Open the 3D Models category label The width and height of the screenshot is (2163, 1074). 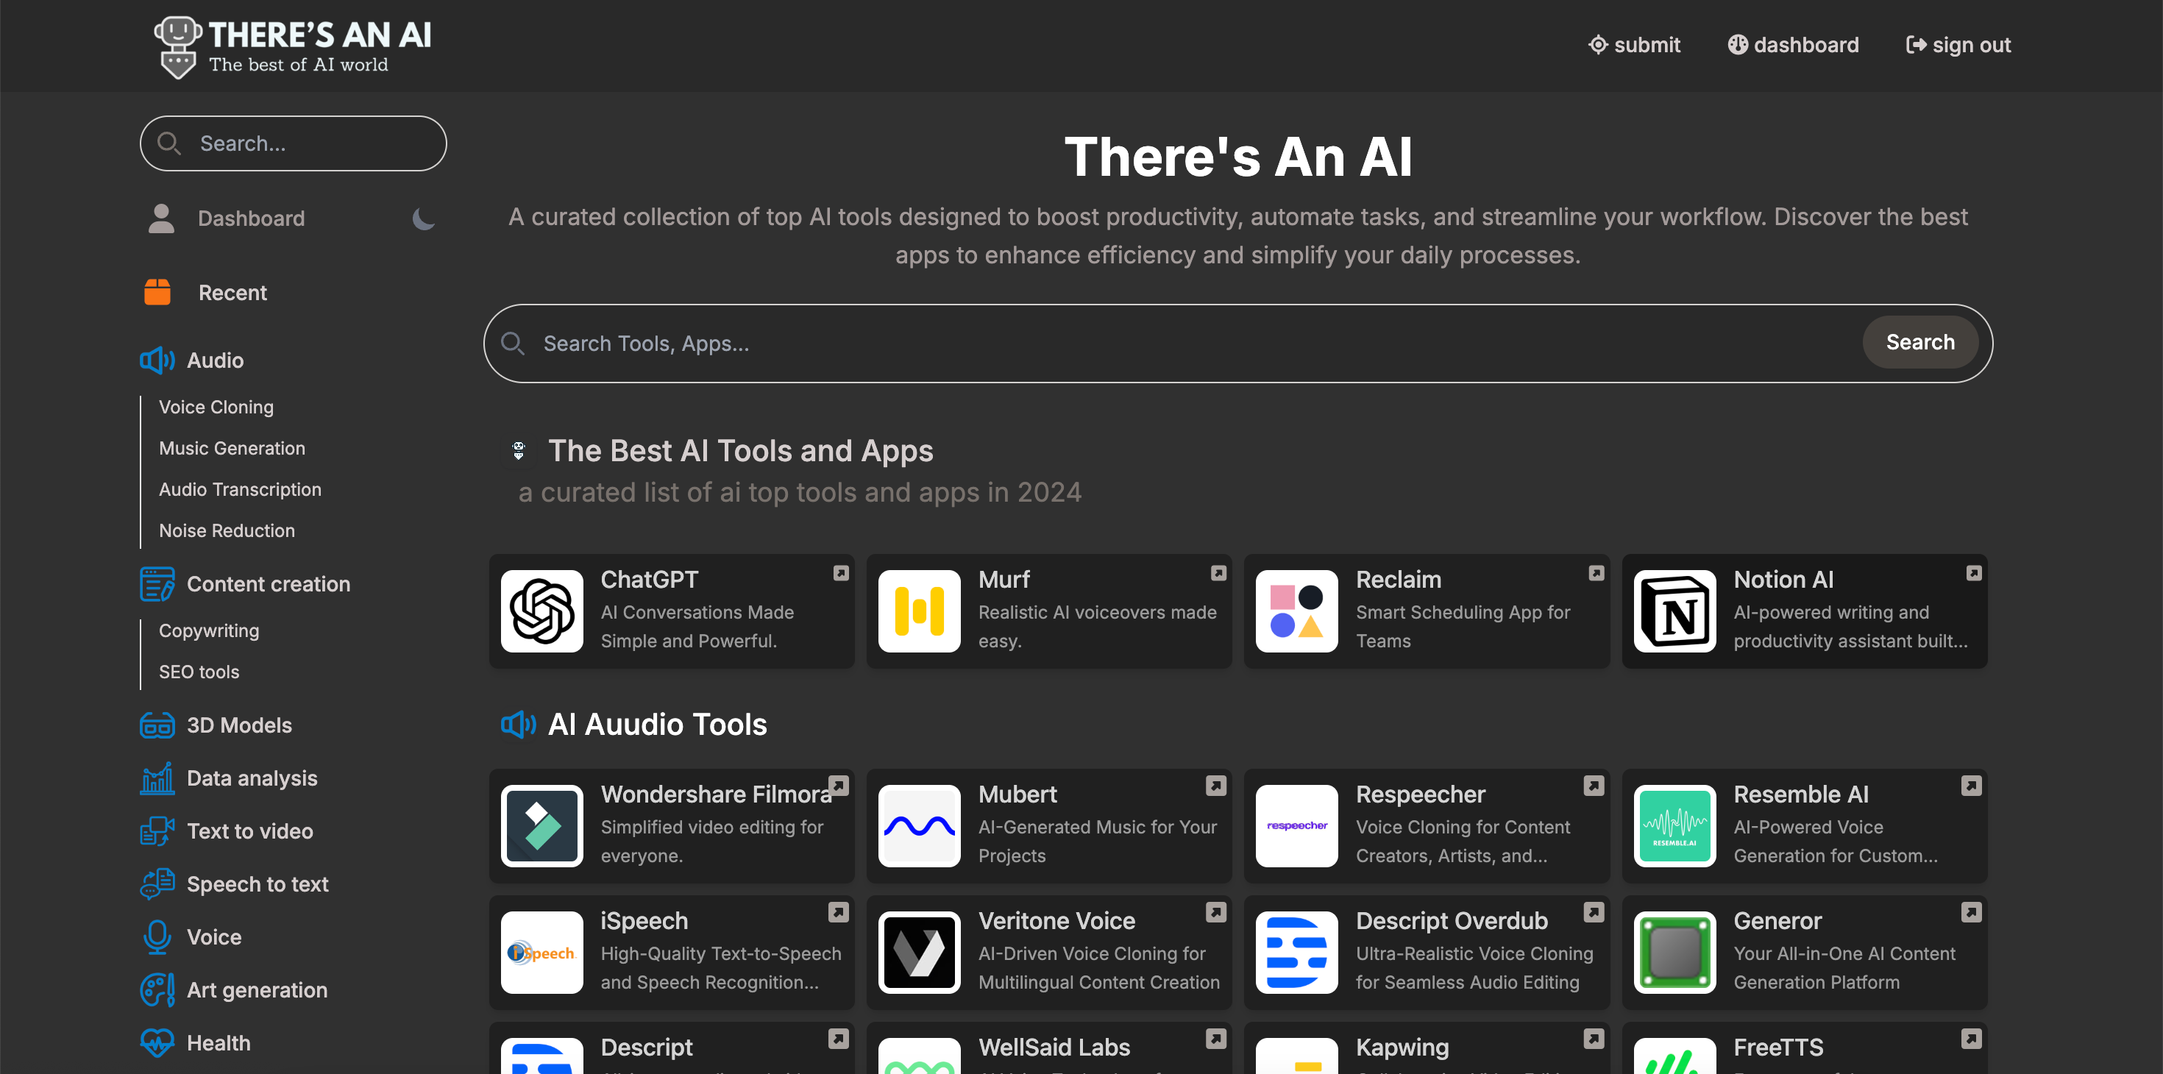[x=239, y=725]
